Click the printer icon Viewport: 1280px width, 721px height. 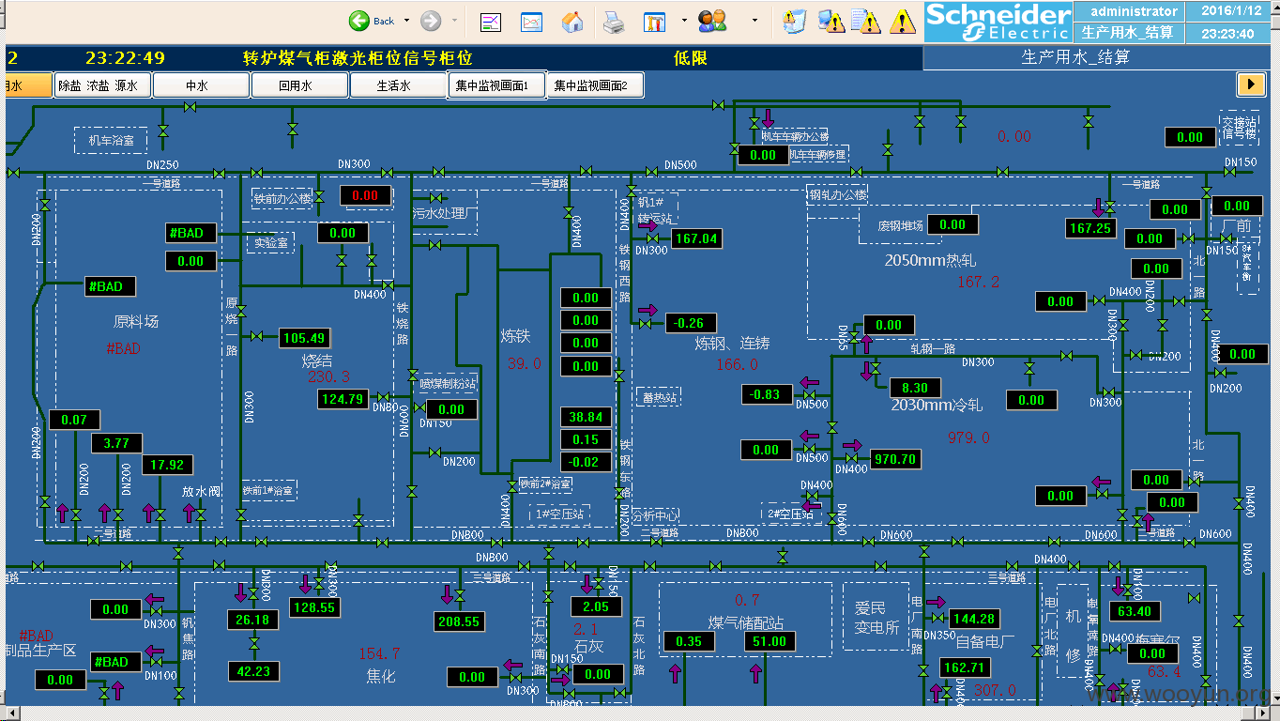tap(614, 22)
